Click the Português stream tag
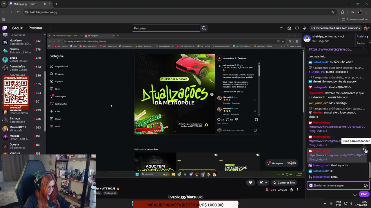The image size is (371, 208). (110, 193)
